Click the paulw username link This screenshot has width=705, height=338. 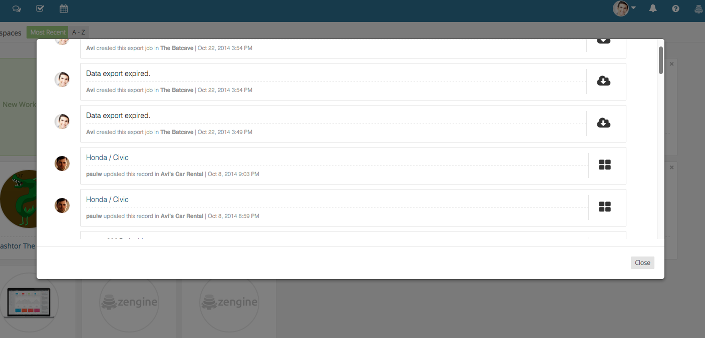pos(94,174)
